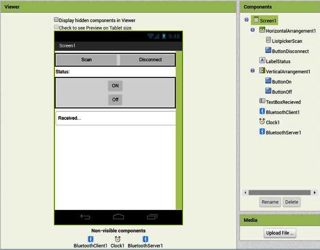Click the BluetoothServer1 icon in Components tree
320x250 pixels.
[x=262, y=132]
